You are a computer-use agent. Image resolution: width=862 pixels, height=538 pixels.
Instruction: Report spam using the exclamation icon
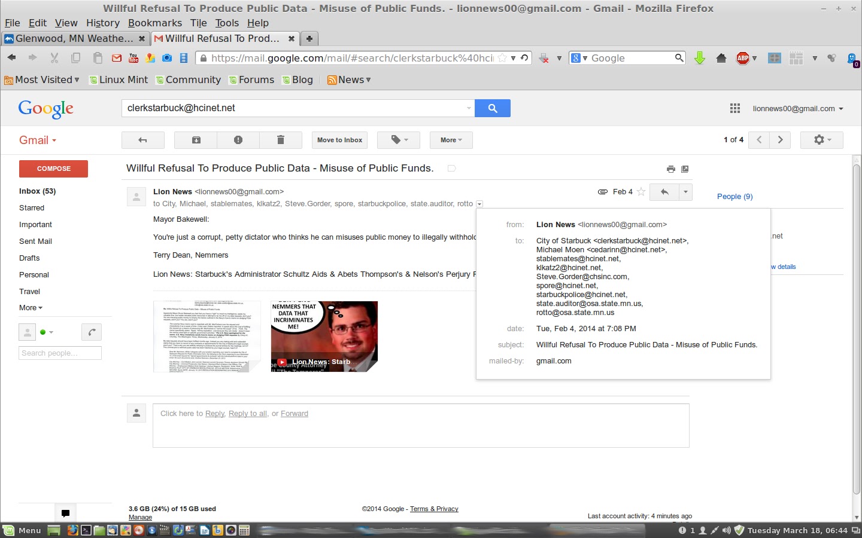(x=238, y=140)
